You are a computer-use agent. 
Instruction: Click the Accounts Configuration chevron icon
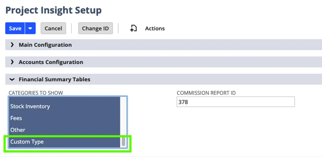pyautogui.click(x=13, y=62)
